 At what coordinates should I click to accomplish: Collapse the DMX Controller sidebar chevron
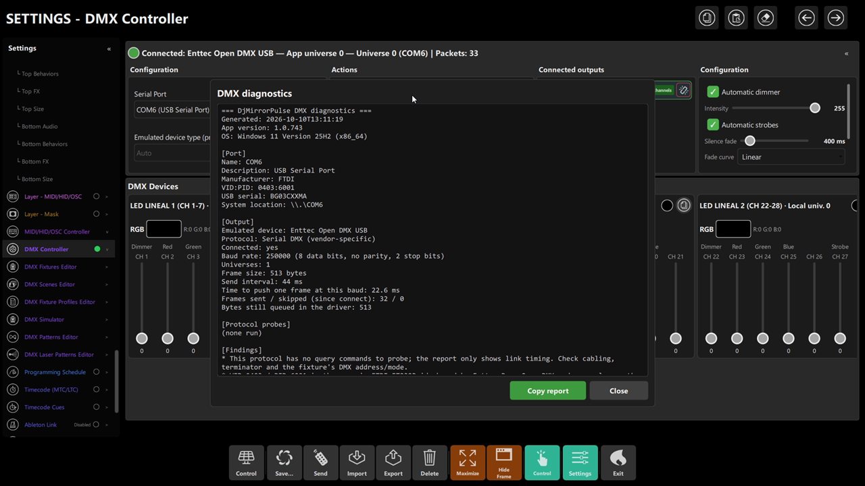[x=106, y=249]
